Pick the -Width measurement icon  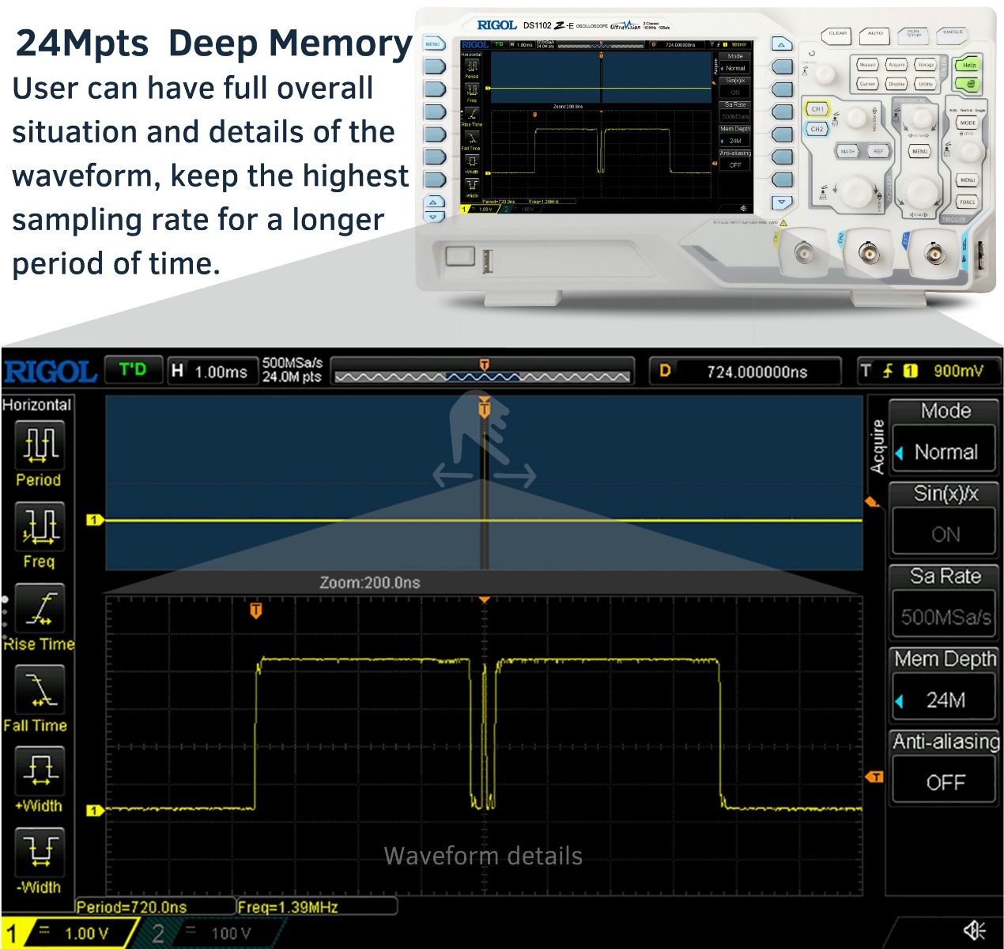tap(40, 852)
